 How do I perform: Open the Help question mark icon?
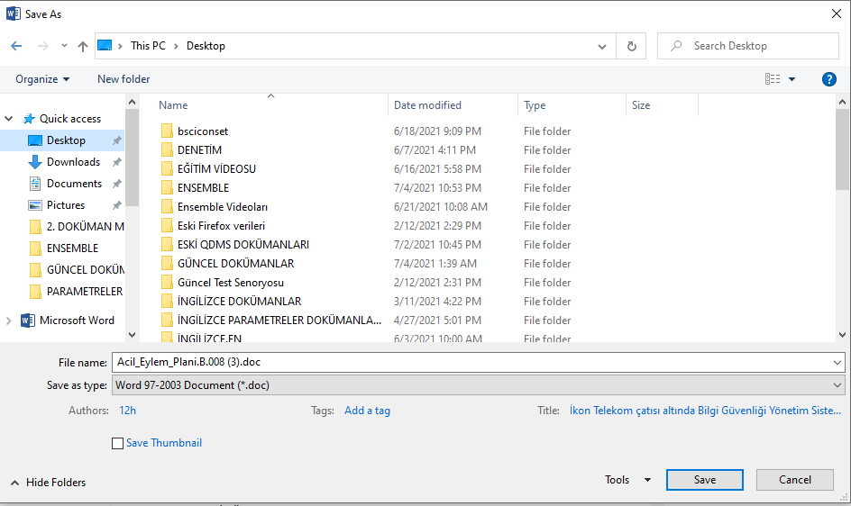[x=828, y=79]
